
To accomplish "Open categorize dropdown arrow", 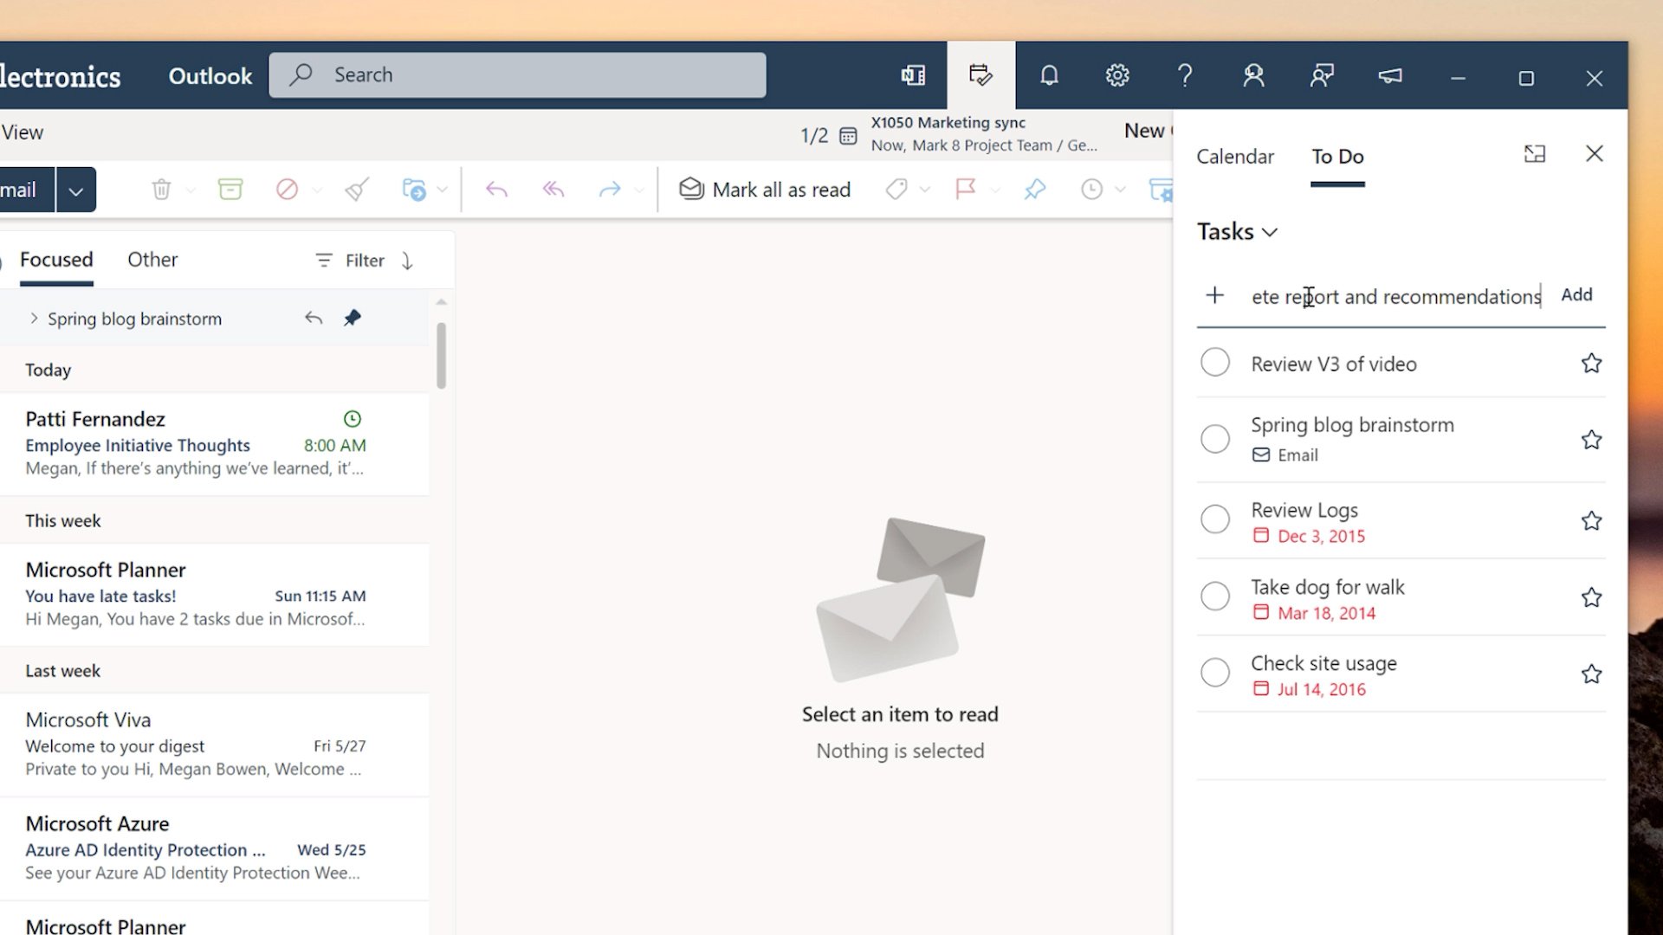I will coord(925,190).
